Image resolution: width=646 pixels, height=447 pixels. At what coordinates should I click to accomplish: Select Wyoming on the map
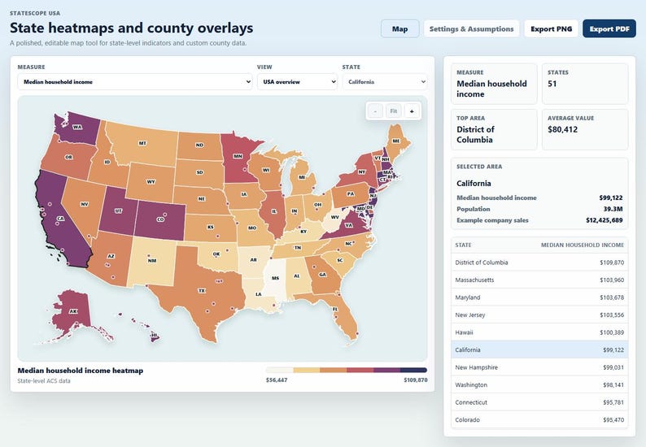click(151, 181)
